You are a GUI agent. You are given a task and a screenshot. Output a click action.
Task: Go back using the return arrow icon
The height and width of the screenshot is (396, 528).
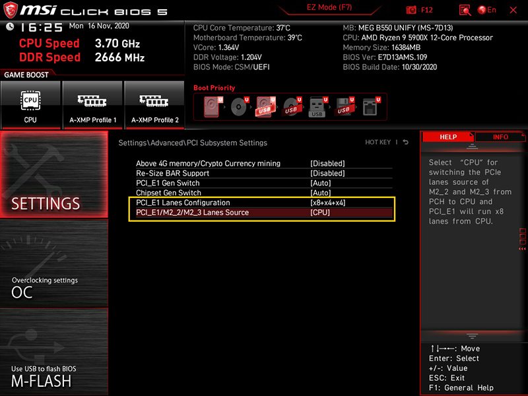coord(405,143)
